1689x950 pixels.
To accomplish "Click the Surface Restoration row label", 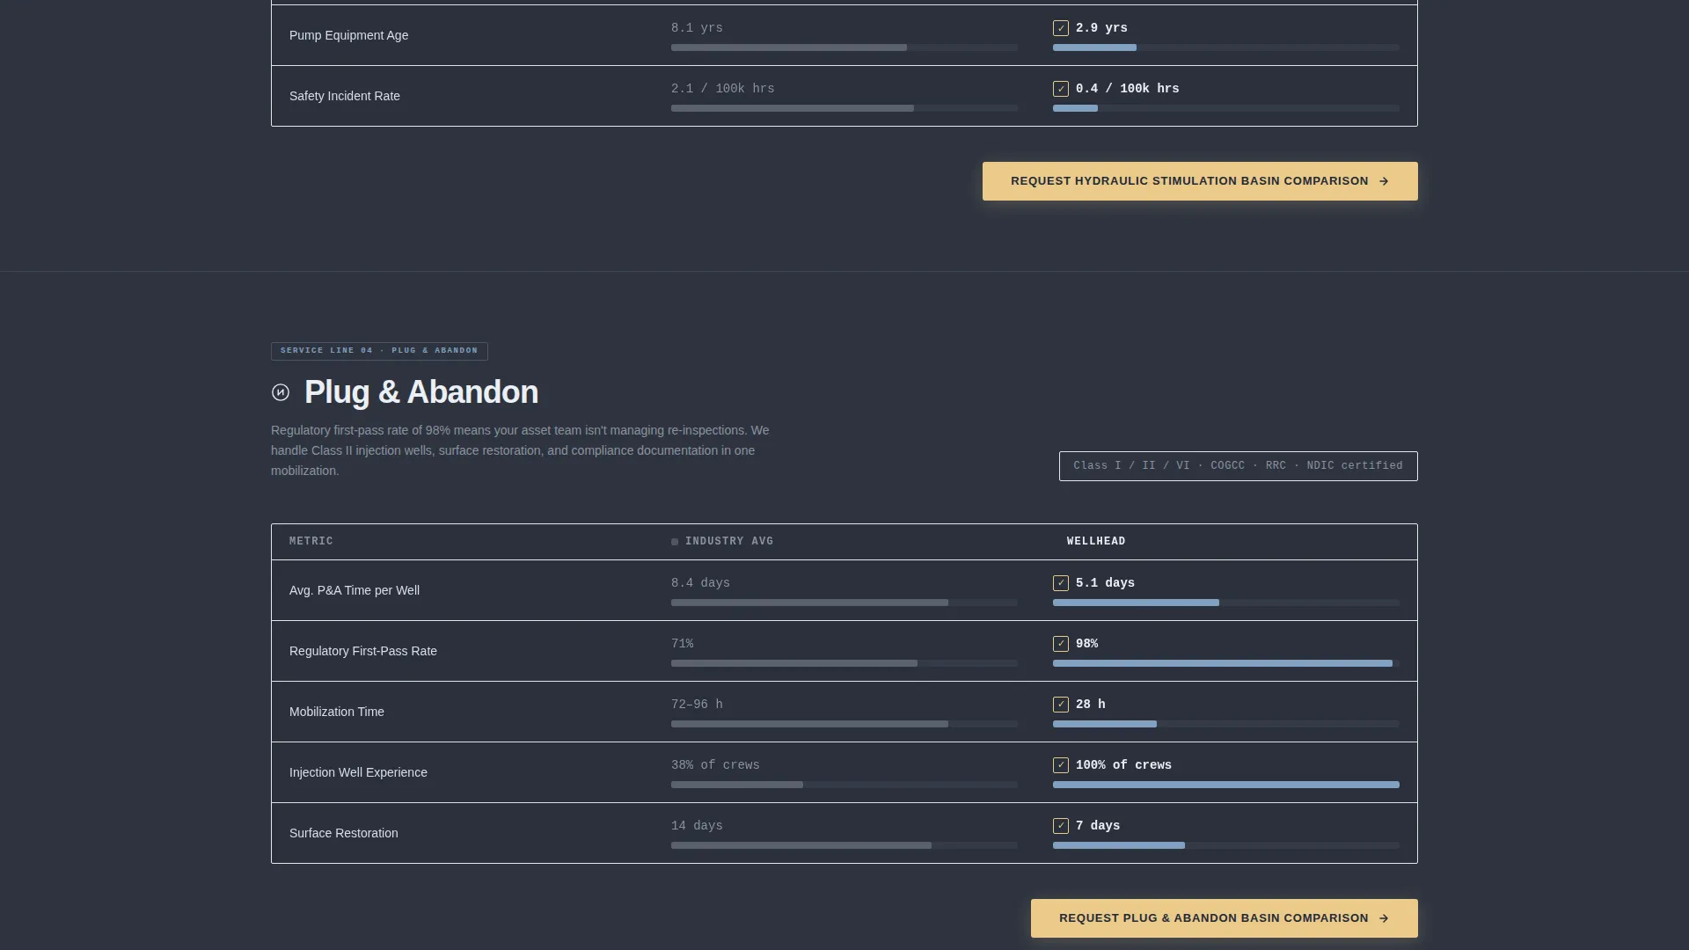I will click(x=344, y=833).
